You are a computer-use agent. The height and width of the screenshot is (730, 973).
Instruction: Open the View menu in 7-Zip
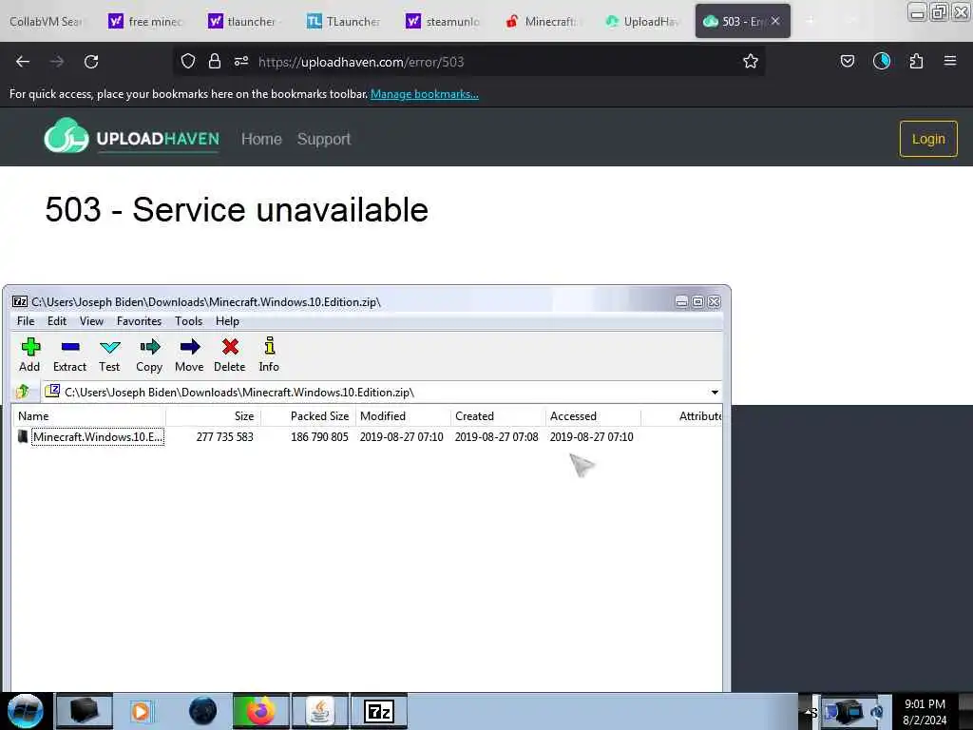click(x=91, y=321)
